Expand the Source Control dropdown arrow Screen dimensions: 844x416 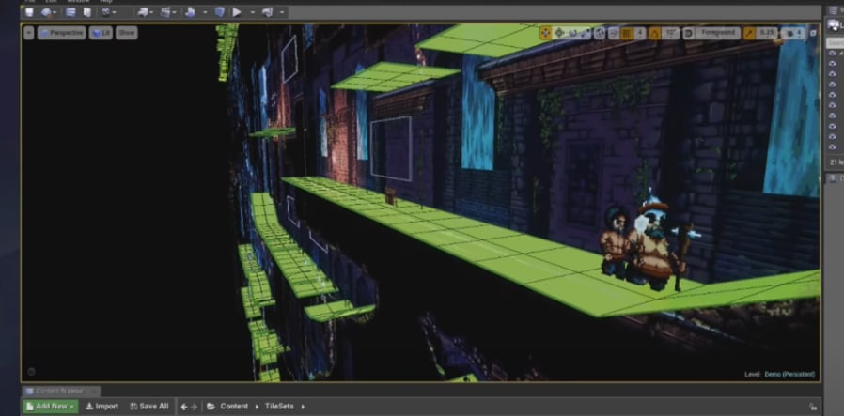[55, 12]
